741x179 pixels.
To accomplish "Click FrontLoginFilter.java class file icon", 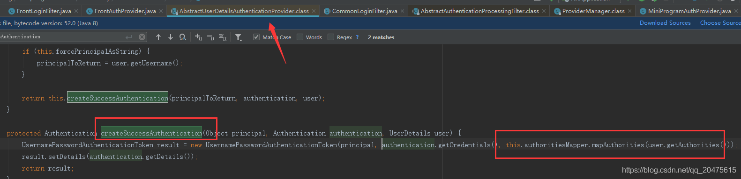I will [12, 11].
